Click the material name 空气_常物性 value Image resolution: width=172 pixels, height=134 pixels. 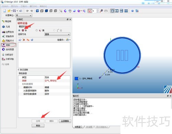[51, 81]
